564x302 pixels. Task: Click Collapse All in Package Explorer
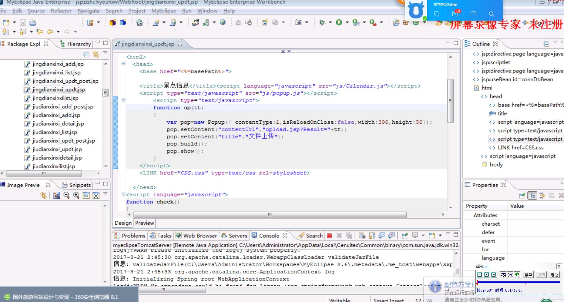coord(86,55)
